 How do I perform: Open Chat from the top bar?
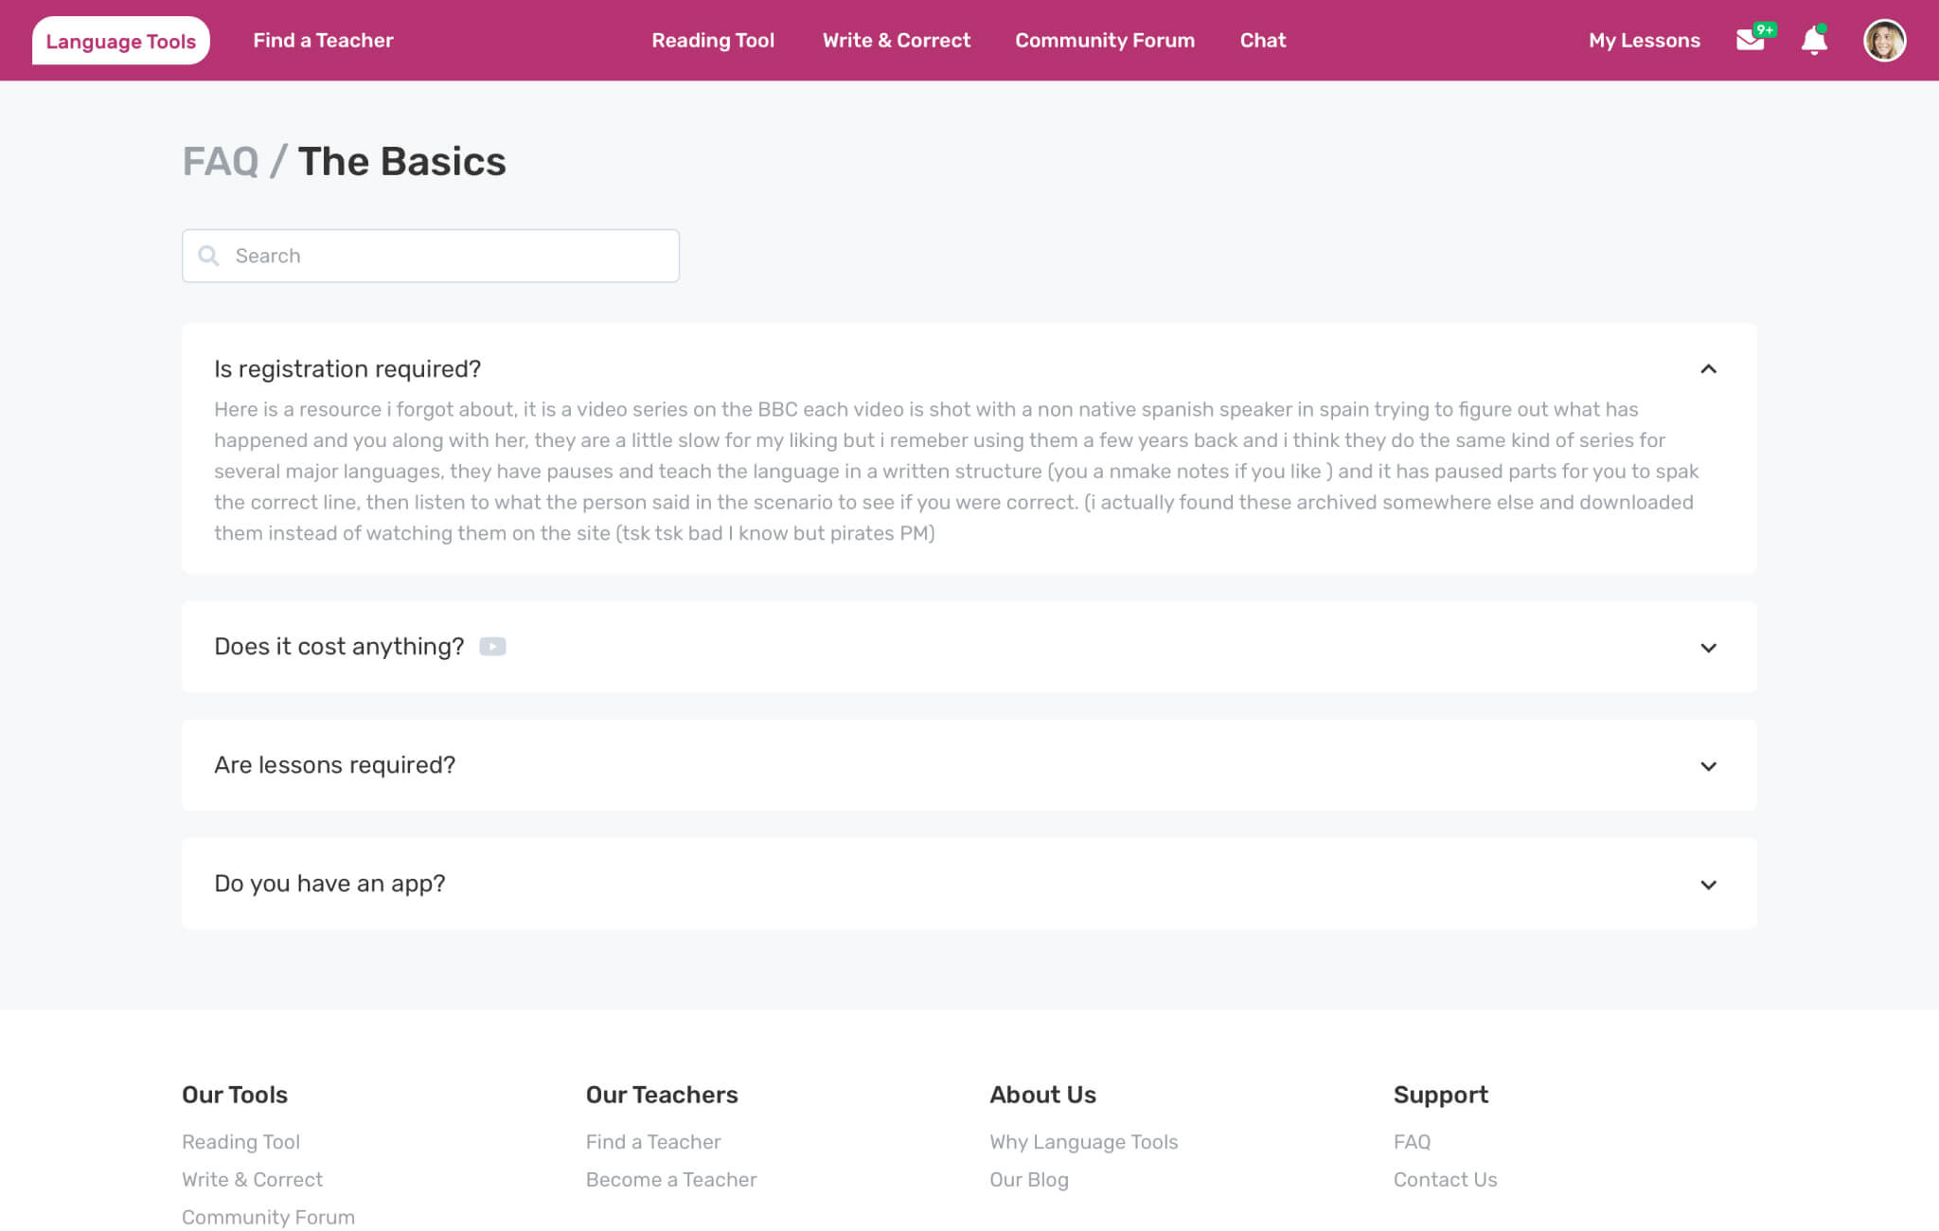1263,41
